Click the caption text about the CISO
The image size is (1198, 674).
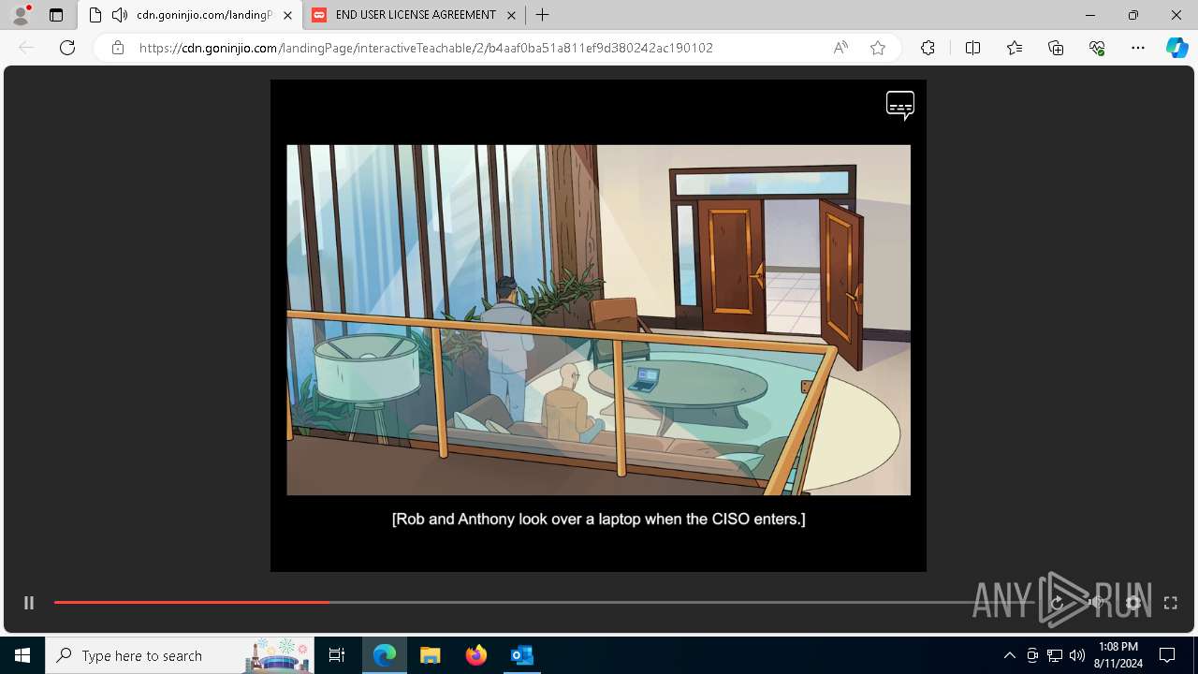click(x=598, y=519)
